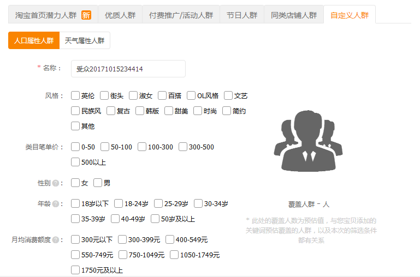Screen dimensions: 420x277
Task: Check the 25-29岁 age group
Action: click(158, 204)
